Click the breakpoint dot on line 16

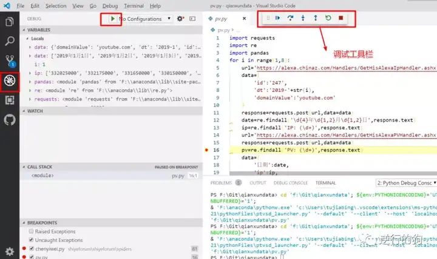coord(206,150)
